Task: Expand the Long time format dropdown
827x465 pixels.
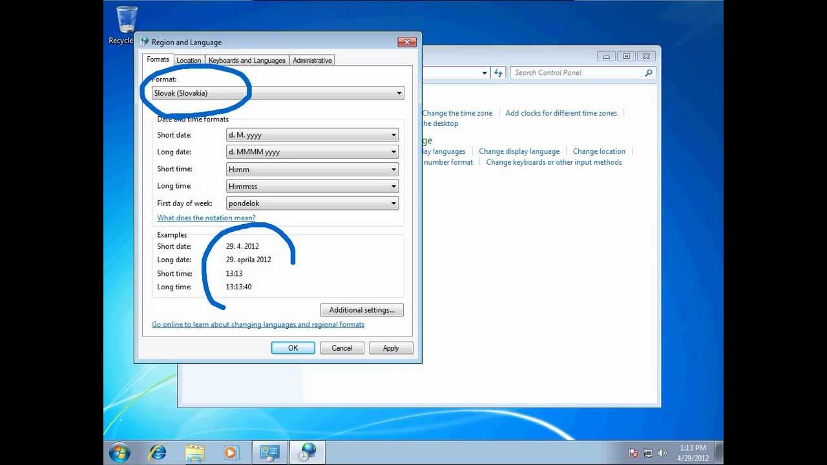Action: [312, 187]
